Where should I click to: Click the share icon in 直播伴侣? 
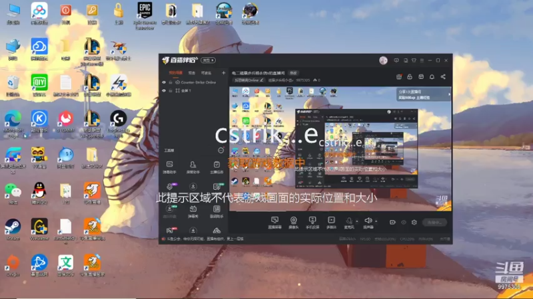coord(443,77)
